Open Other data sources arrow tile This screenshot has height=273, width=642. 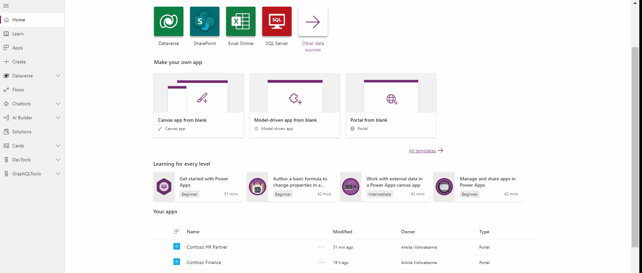pos(313,22)
